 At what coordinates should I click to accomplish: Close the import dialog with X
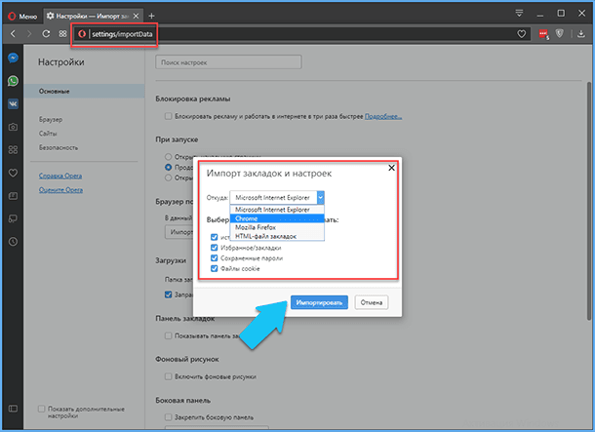[x=391, y=168]
